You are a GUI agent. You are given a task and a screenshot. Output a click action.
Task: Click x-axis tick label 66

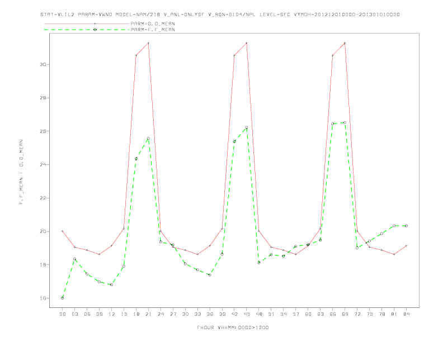point(333,314)
